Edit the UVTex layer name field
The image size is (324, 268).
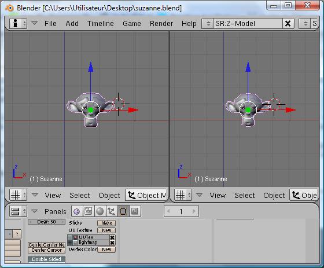94,237
